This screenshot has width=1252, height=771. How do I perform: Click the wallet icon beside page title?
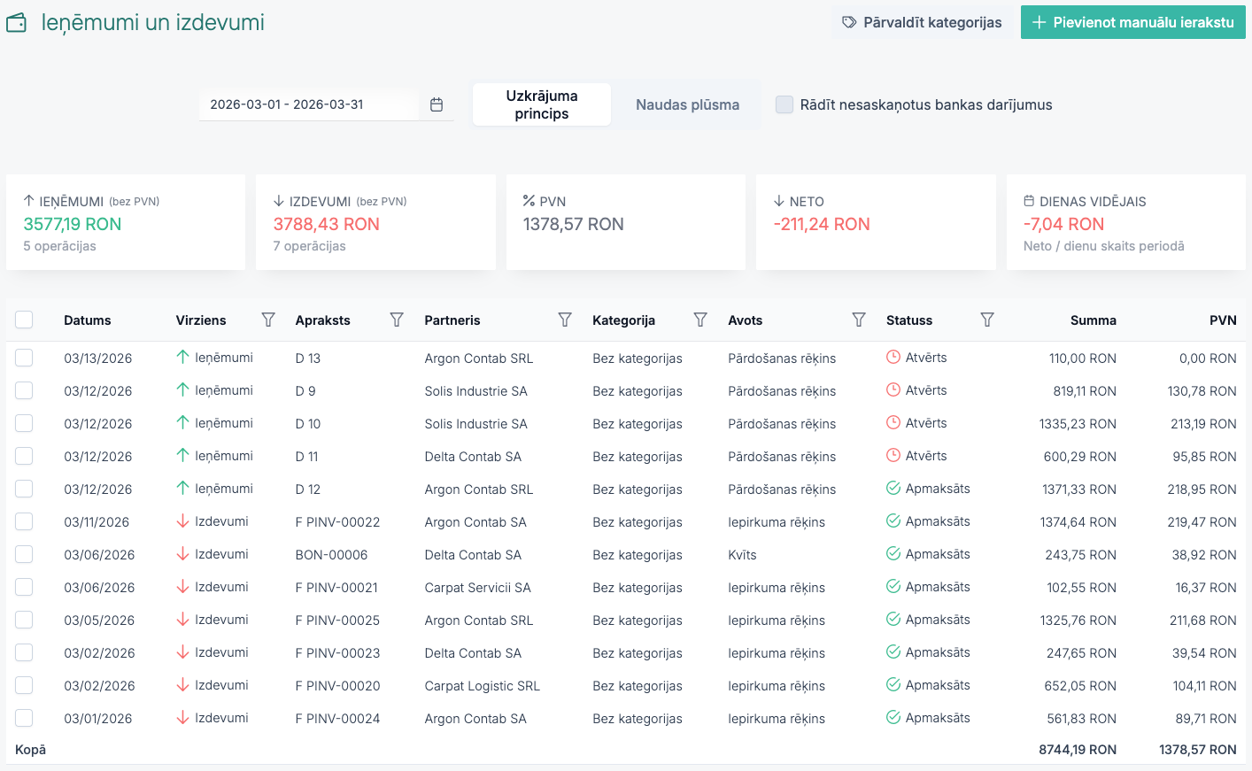[x=17, y=23]
